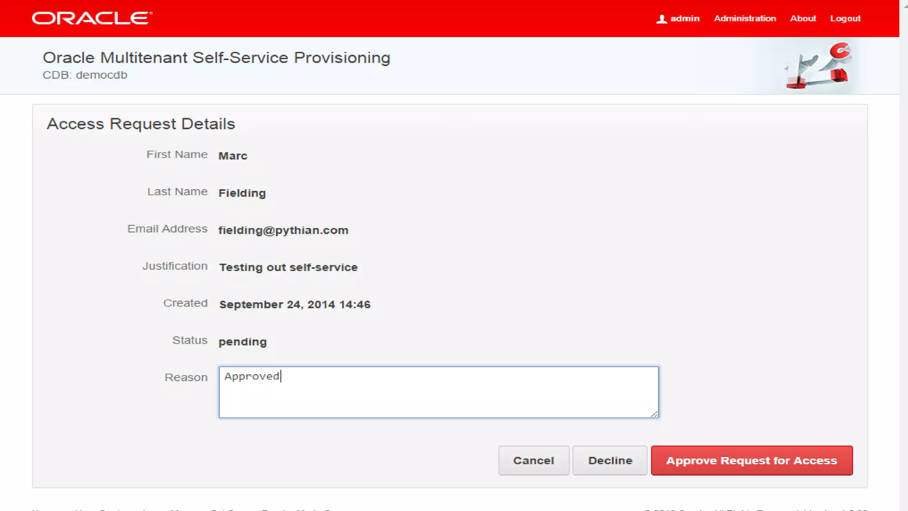
Task: Focus the Reason text area
Action: [x=438, y=392]
